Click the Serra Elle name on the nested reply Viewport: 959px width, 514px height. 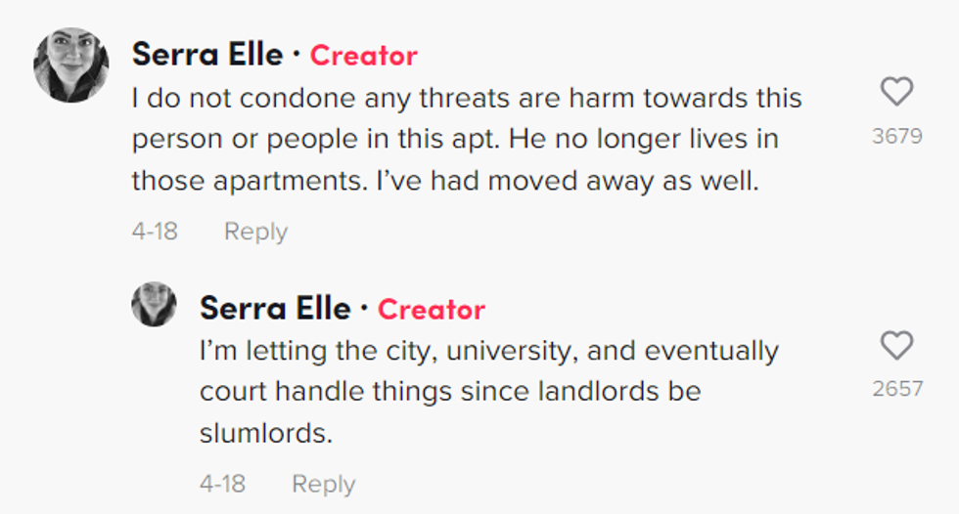point(275,309)
